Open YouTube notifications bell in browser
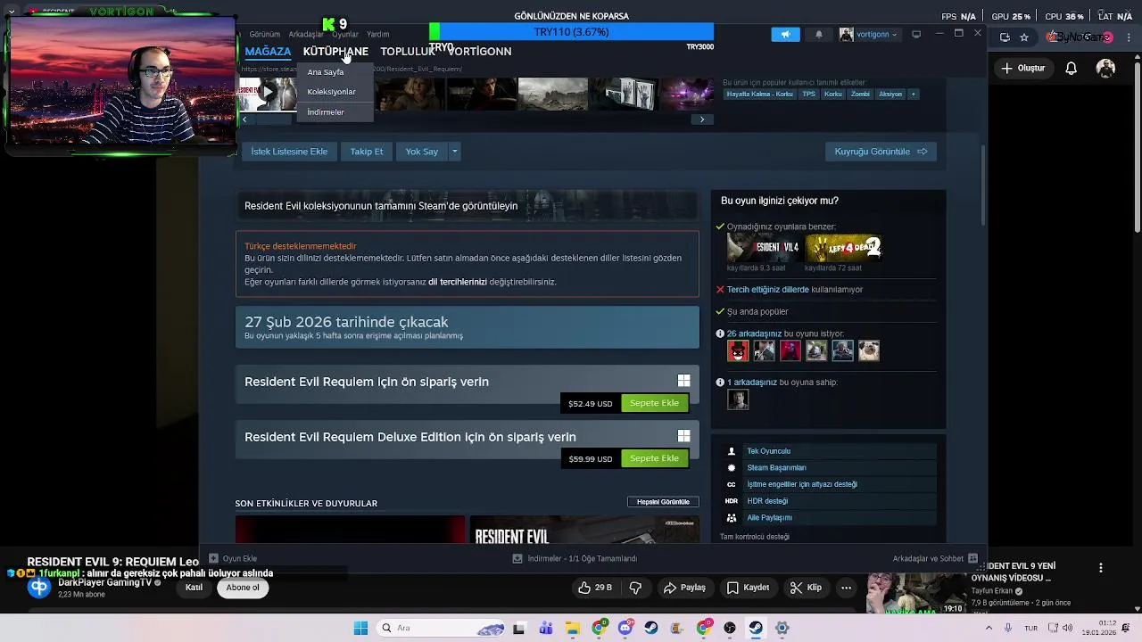This screenshot has height=642, width=1142. point(1072,68)
